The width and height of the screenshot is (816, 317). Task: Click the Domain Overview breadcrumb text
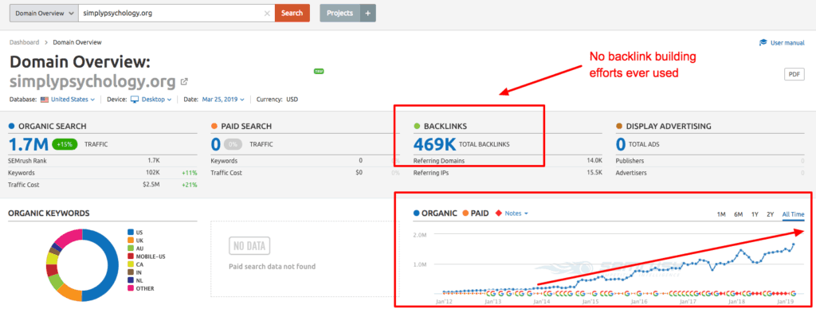[x=77, y=42]
